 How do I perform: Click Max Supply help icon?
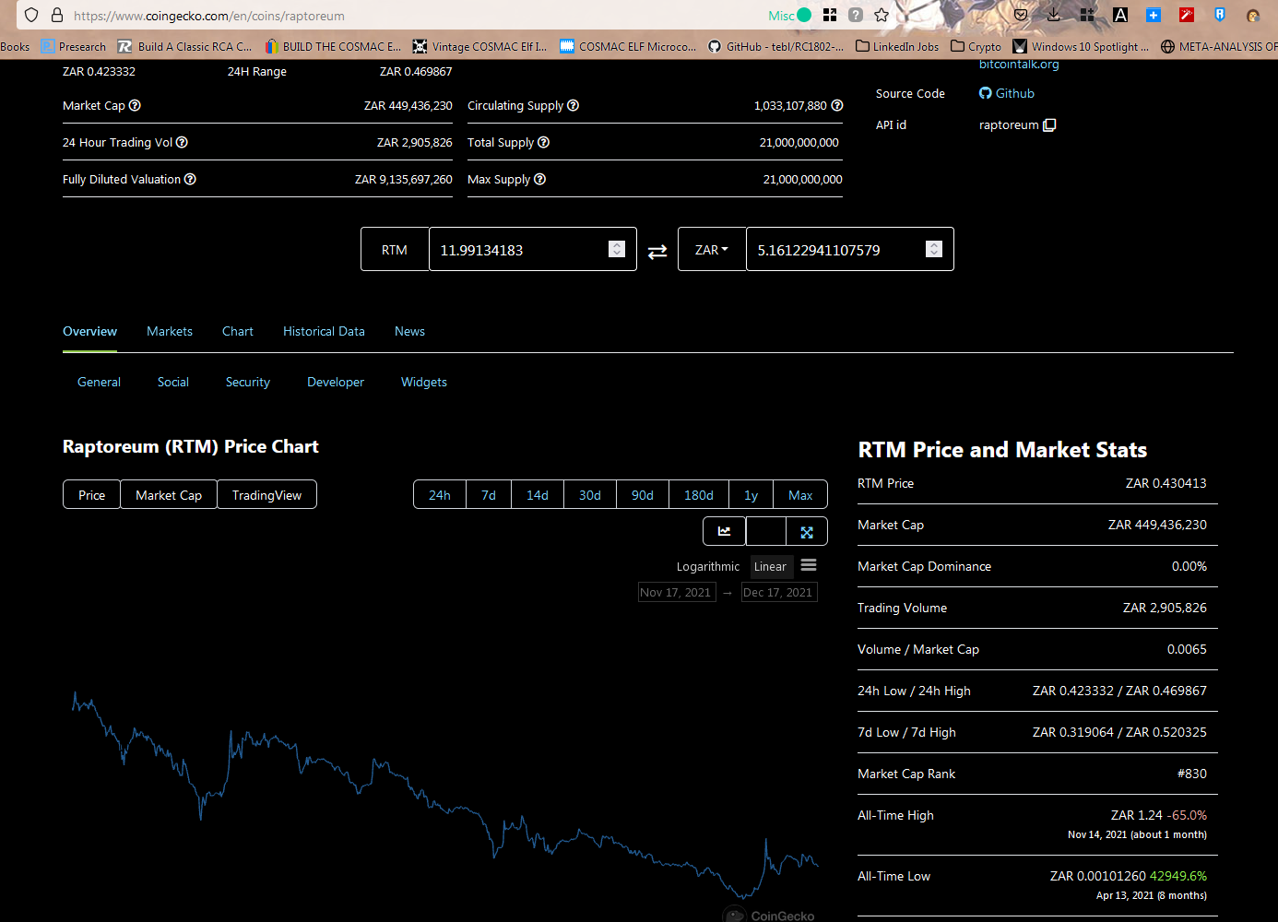(539, 179)
